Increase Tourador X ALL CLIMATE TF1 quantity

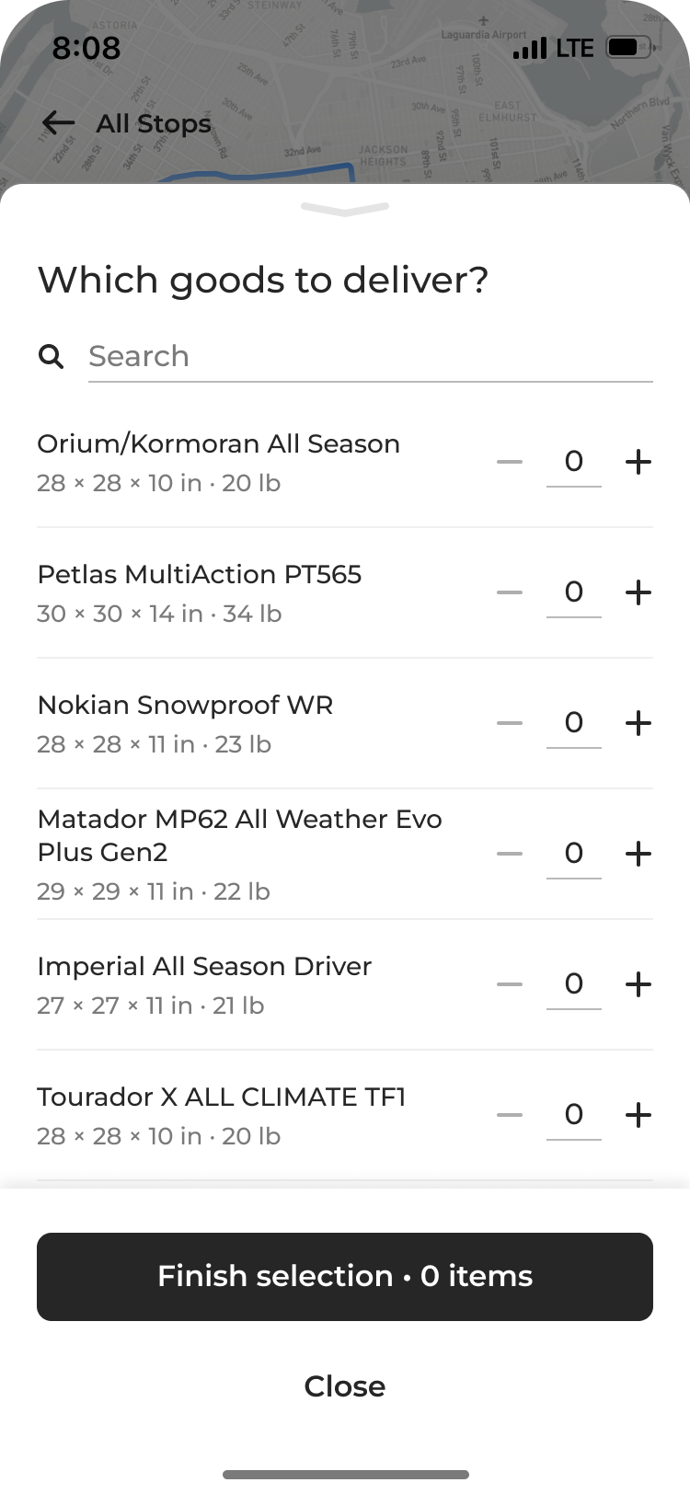638,1115
